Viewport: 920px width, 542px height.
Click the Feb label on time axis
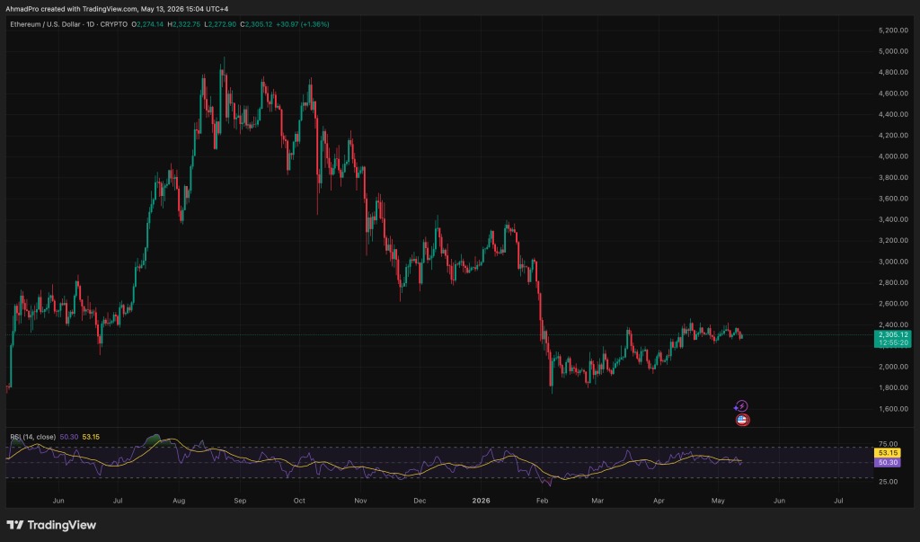(x=542, y=501)
